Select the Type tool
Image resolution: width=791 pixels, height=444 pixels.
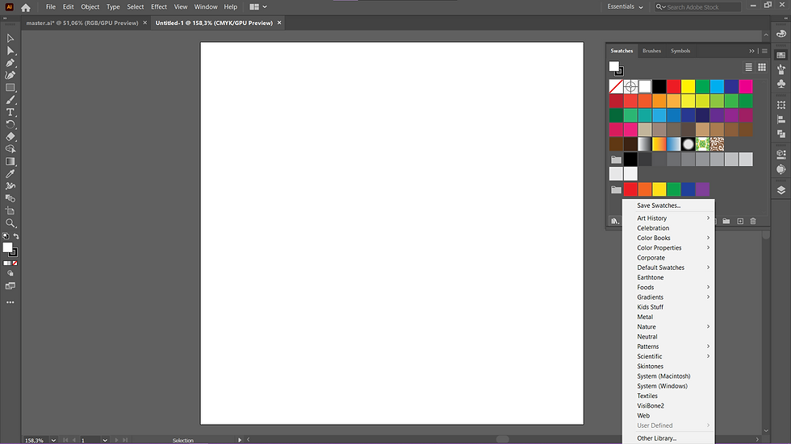[x=10, y=112]
